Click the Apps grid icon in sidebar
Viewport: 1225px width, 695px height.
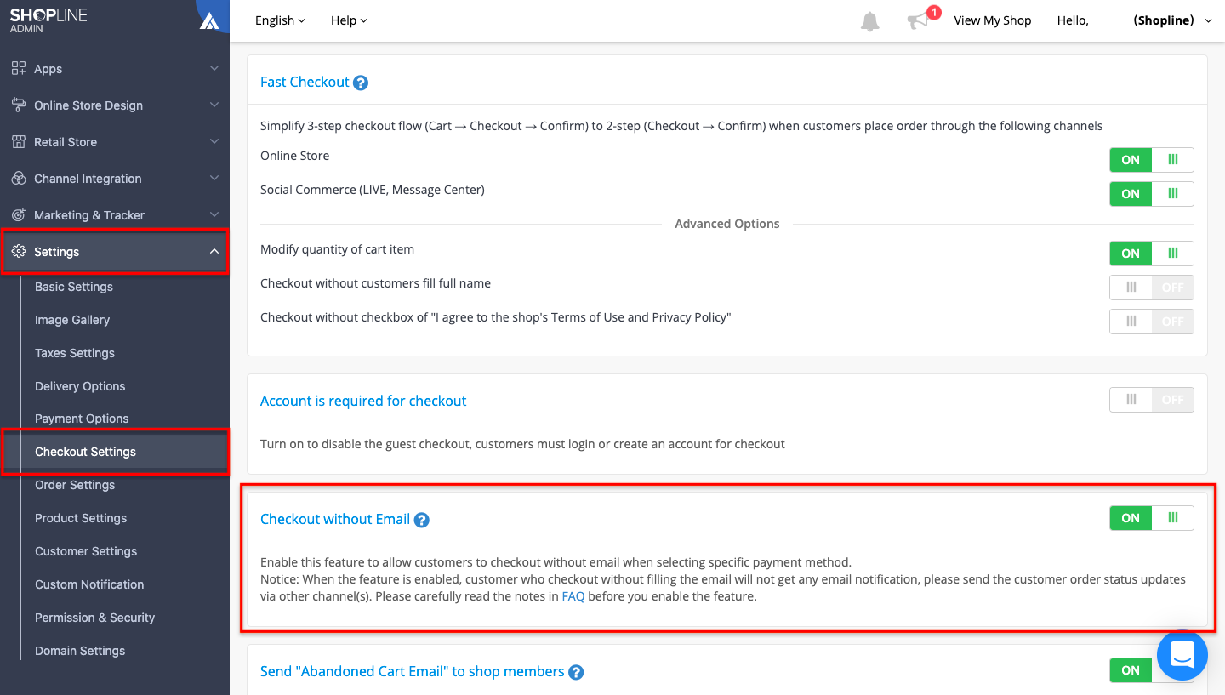tap(19, 69)
